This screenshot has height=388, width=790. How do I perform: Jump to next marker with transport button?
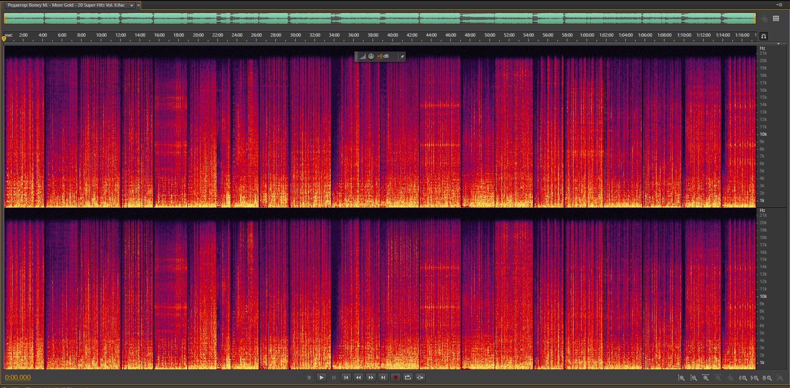(383, 377)
